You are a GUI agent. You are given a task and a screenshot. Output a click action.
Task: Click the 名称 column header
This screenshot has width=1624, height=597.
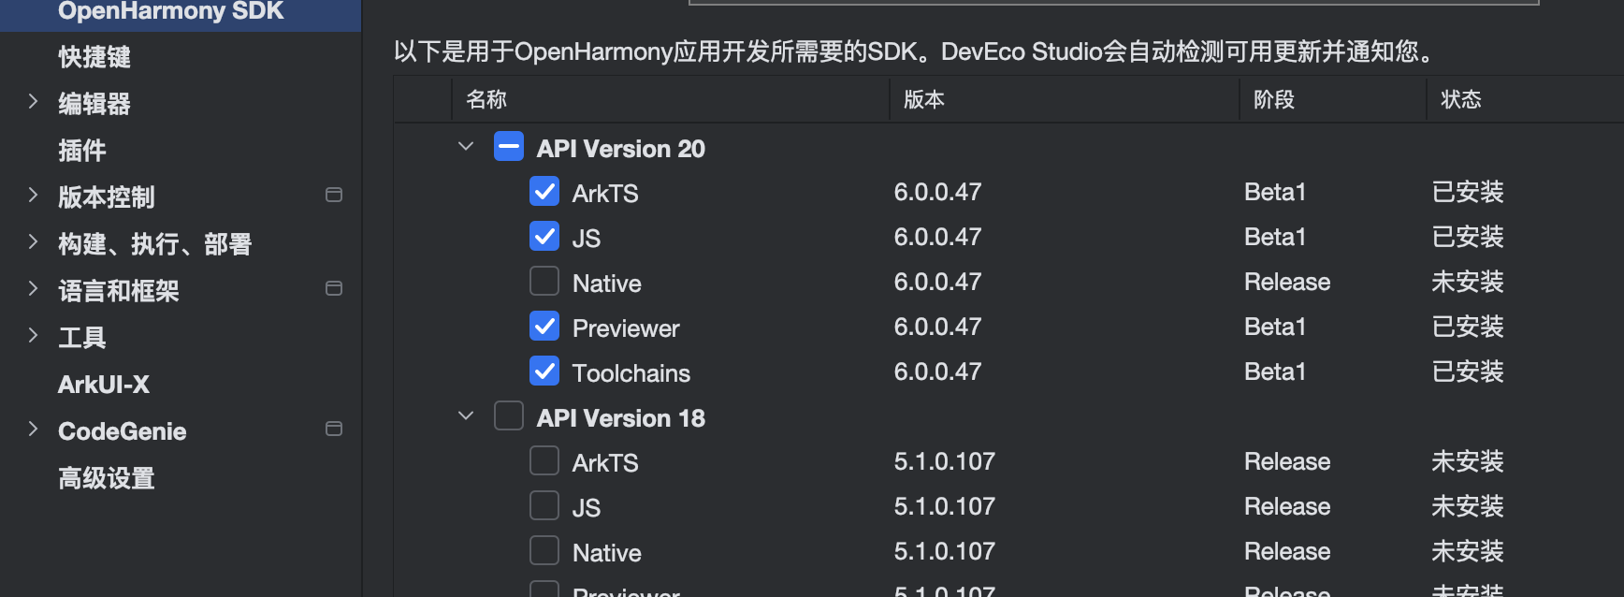pos(486,100)
